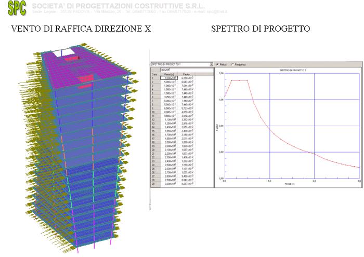Click the Factor column header
Viewport: 364px width, 257px height.
(x=186, y=74)
